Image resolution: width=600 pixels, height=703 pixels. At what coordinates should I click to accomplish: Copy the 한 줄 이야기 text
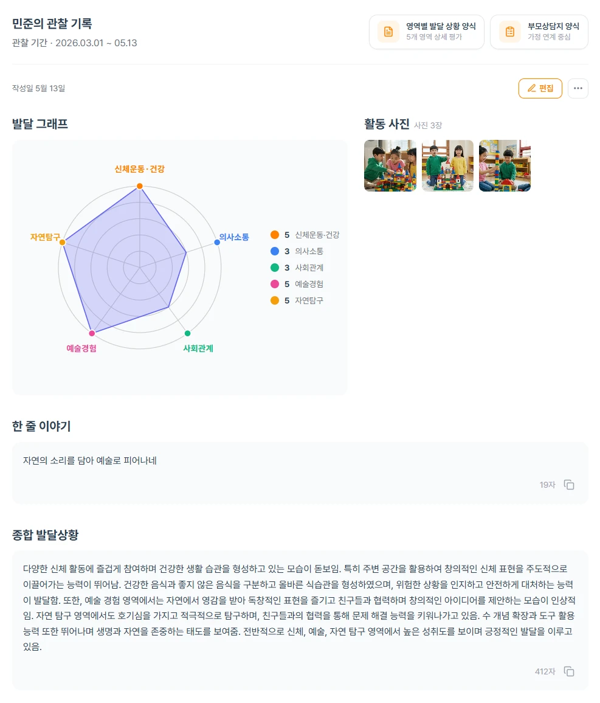pos(569,485)
